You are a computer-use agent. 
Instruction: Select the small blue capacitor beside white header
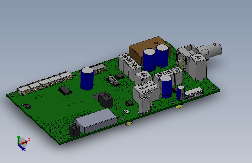(180, 93)
